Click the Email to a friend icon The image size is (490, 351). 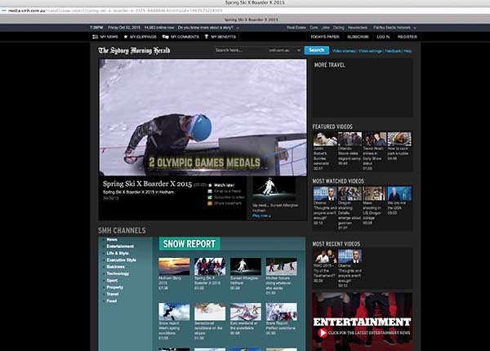point(209,191)
